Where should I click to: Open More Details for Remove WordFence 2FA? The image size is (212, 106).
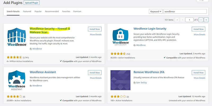click(200, 78)
